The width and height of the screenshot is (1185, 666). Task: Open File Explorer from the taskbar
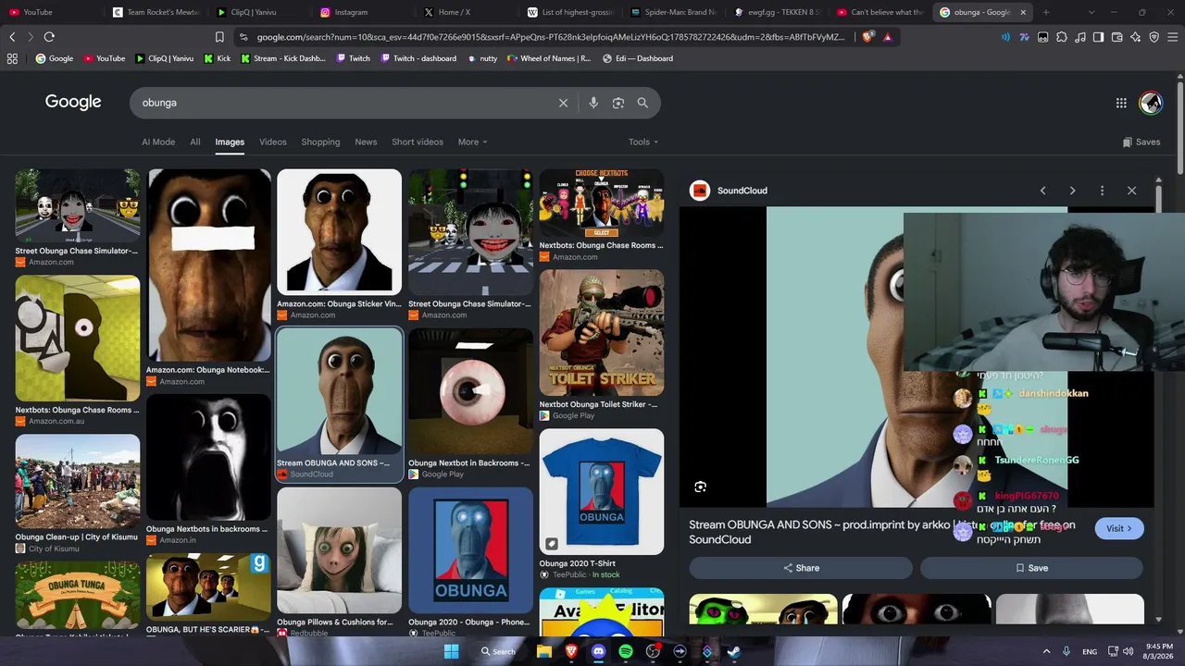544,651
